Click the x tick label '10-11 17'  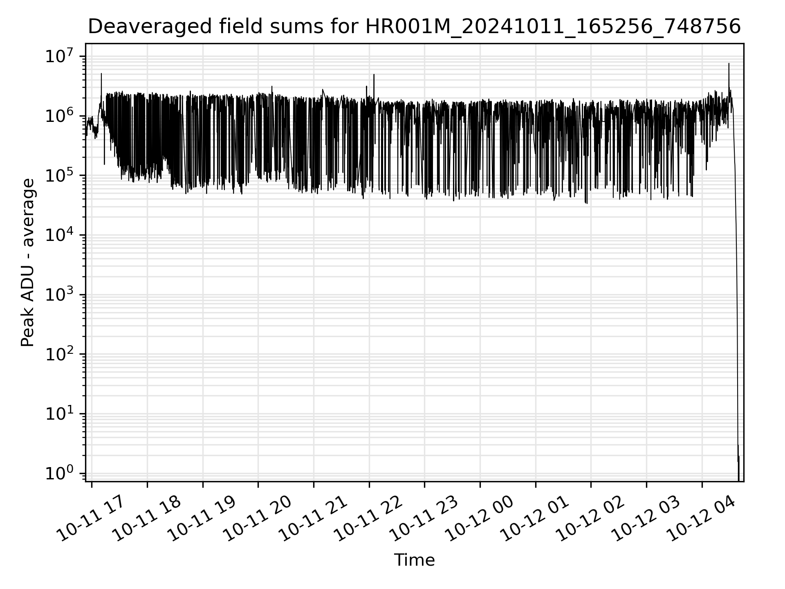pos(90,519)
